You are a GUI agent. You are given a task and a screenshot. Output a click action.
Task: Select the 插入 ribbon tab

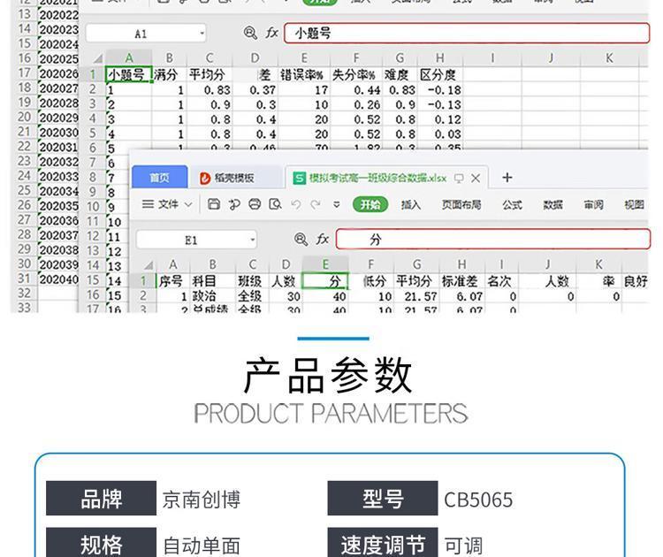[411, 205]
